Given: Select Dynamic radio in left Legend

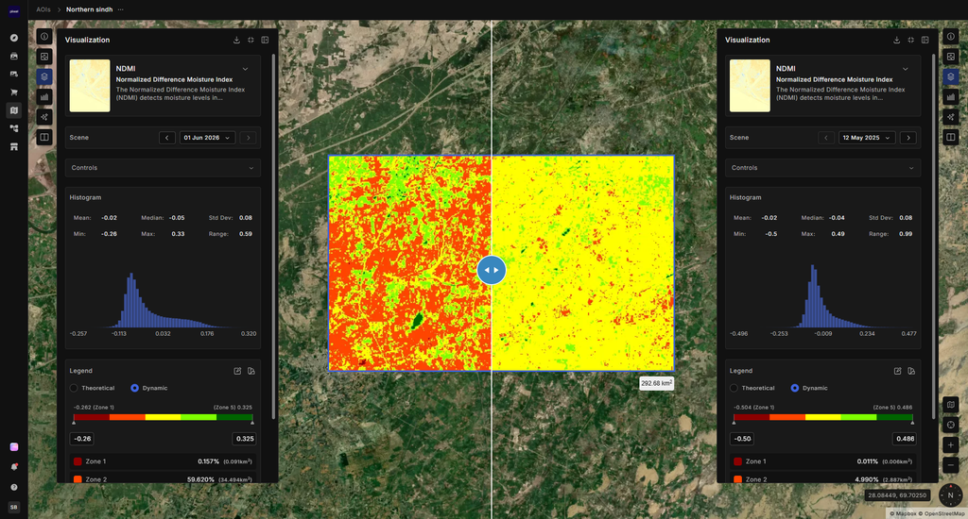Looking at the screenshot, I should click(134, 389).
